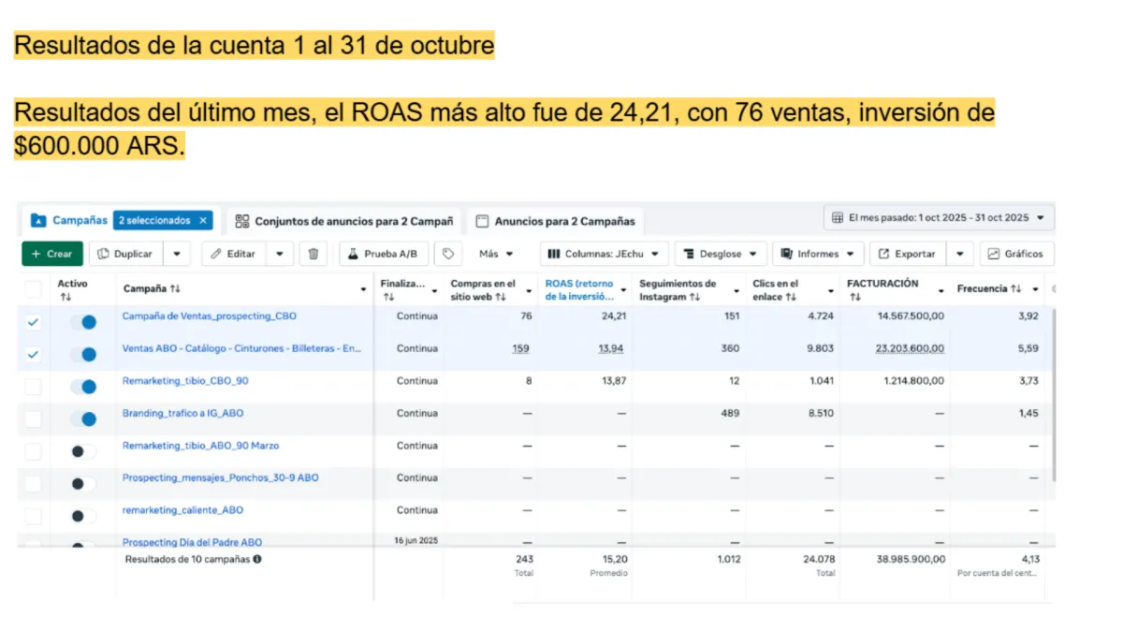
Task: Open the ROAS column header menu arrow
Action: click(x=623, y=289)
